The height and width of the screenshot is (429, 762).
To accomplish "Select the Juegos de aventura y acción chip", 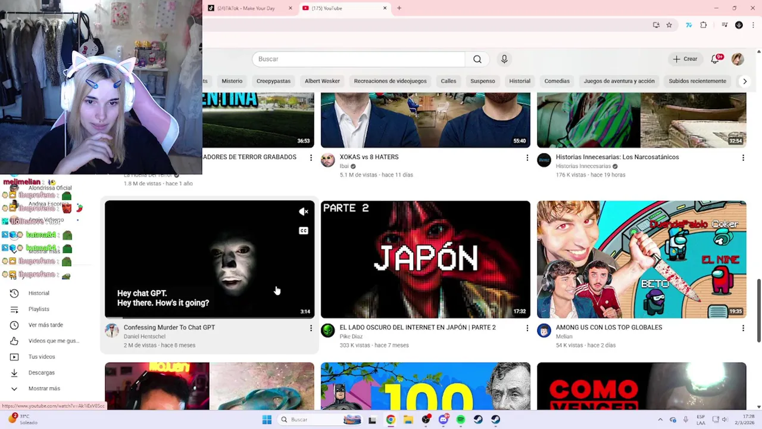I will (x=619, y=81).
